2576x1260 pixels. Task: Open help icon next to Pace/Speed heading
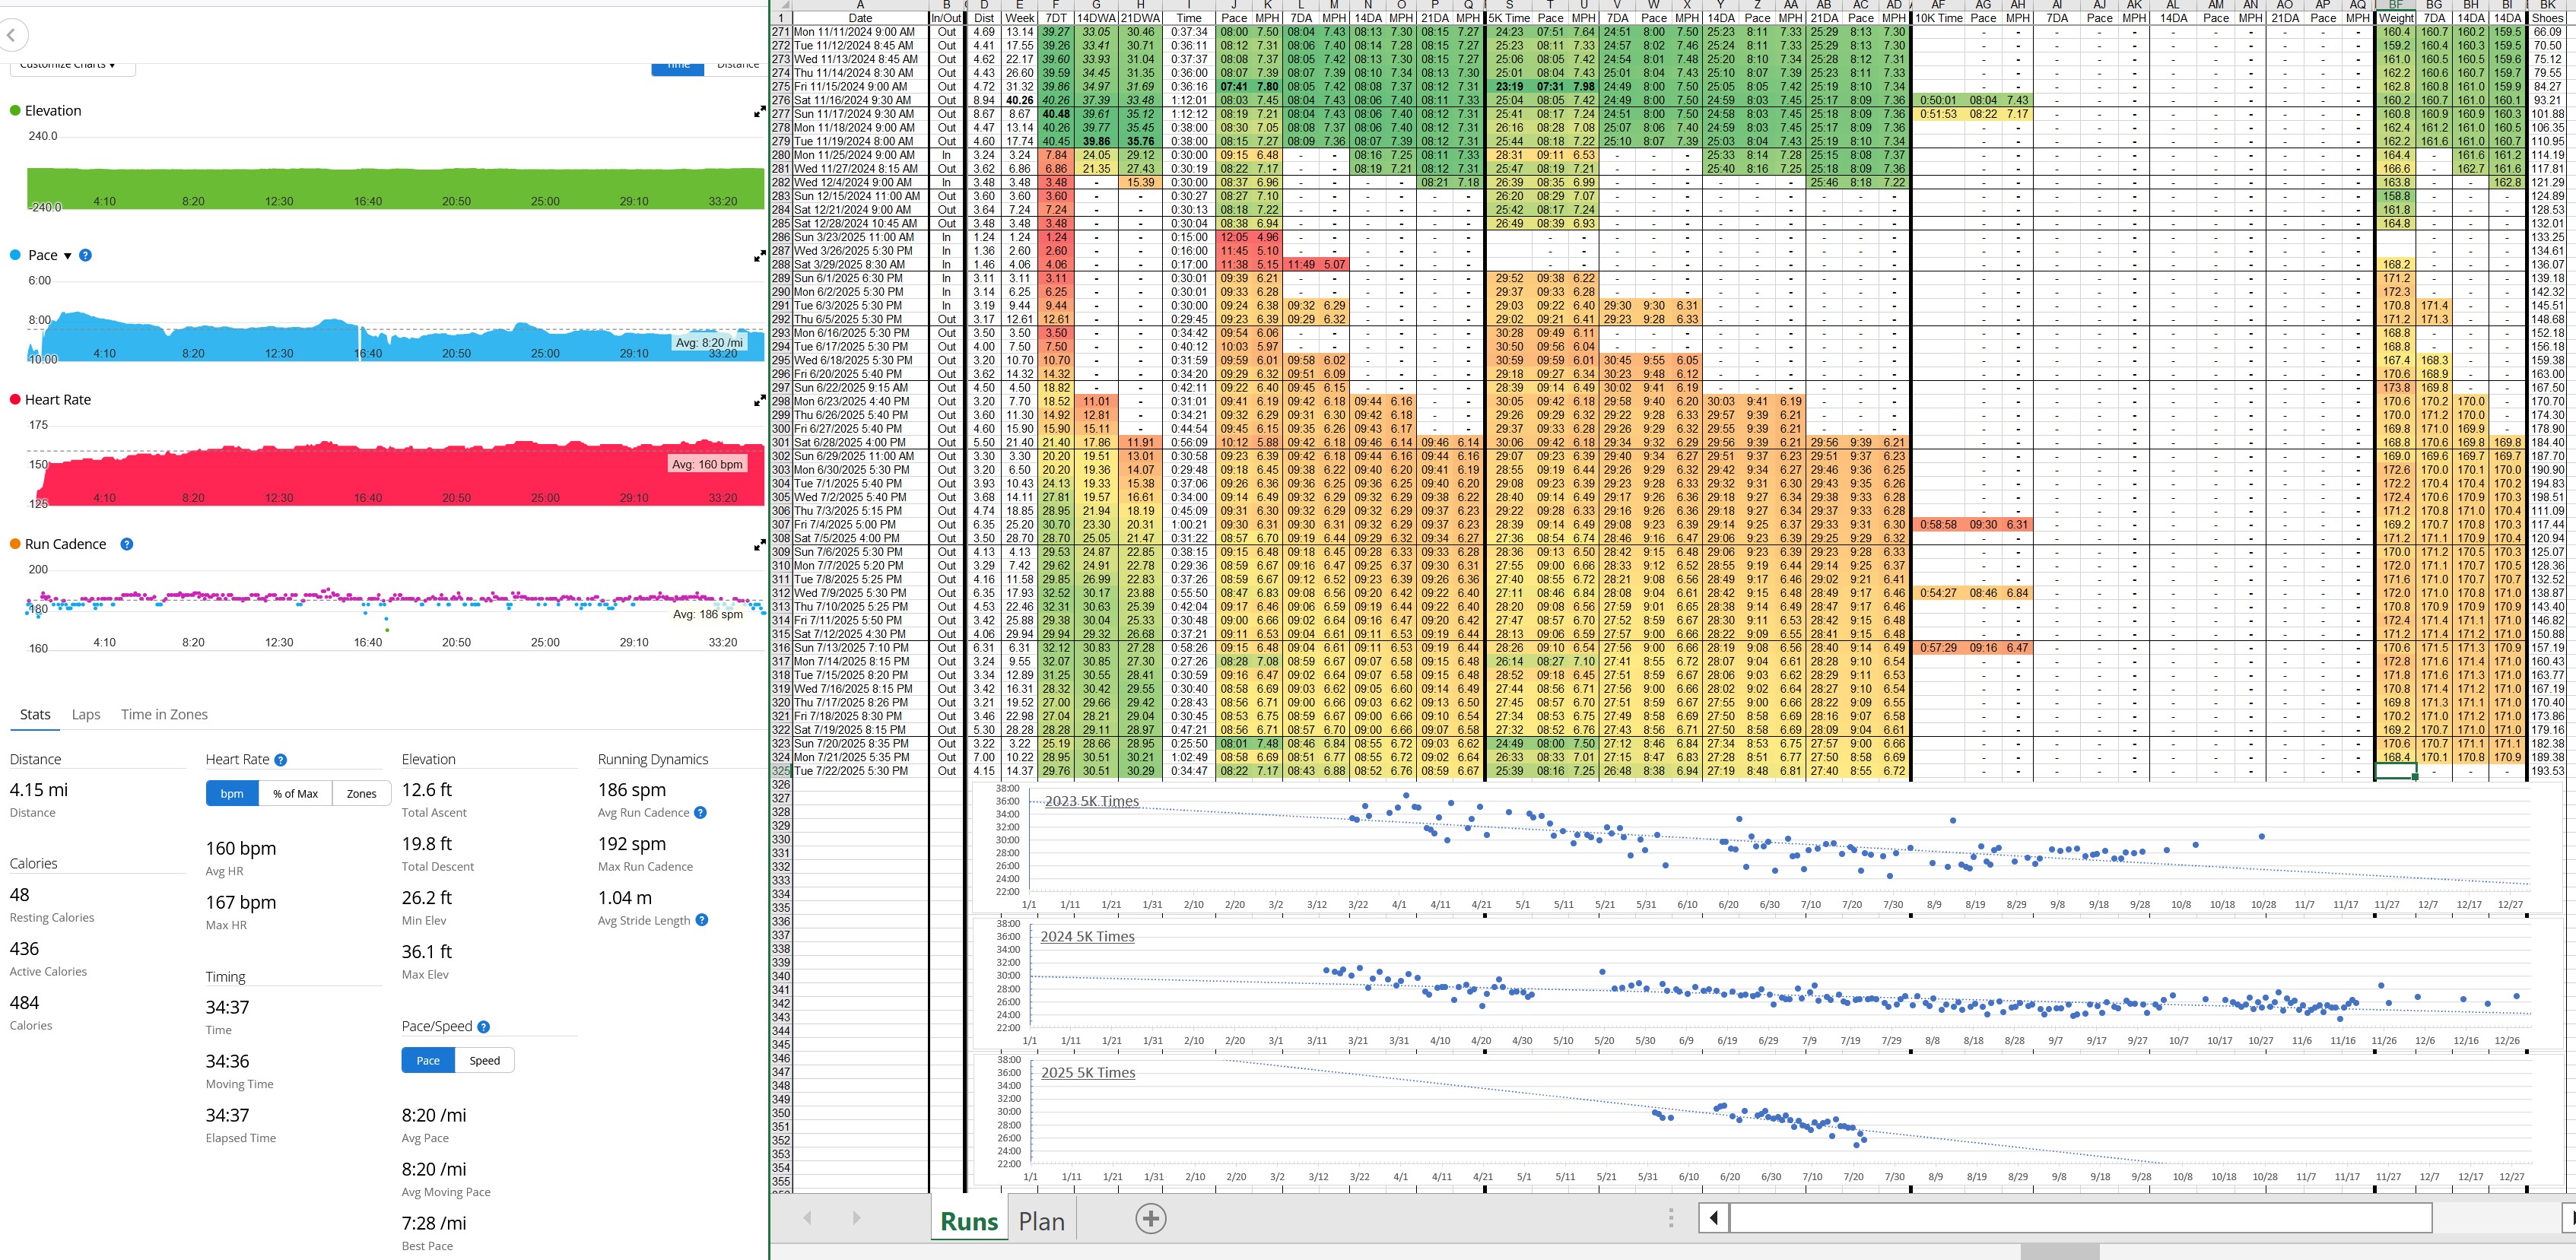(484, 1027)
